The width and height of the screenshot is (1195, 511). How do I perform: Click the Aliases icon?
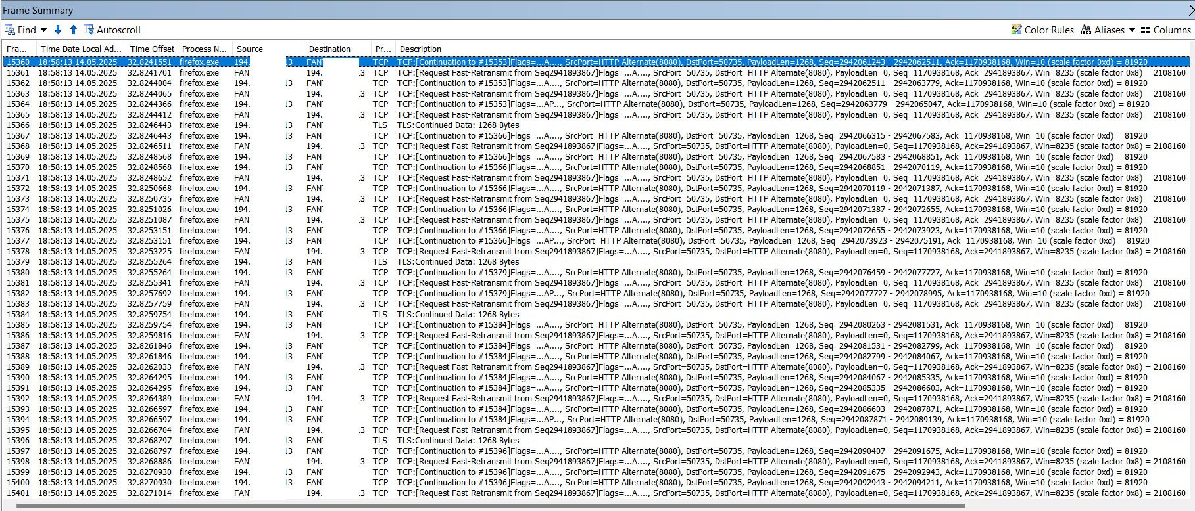click(1086, 30)
